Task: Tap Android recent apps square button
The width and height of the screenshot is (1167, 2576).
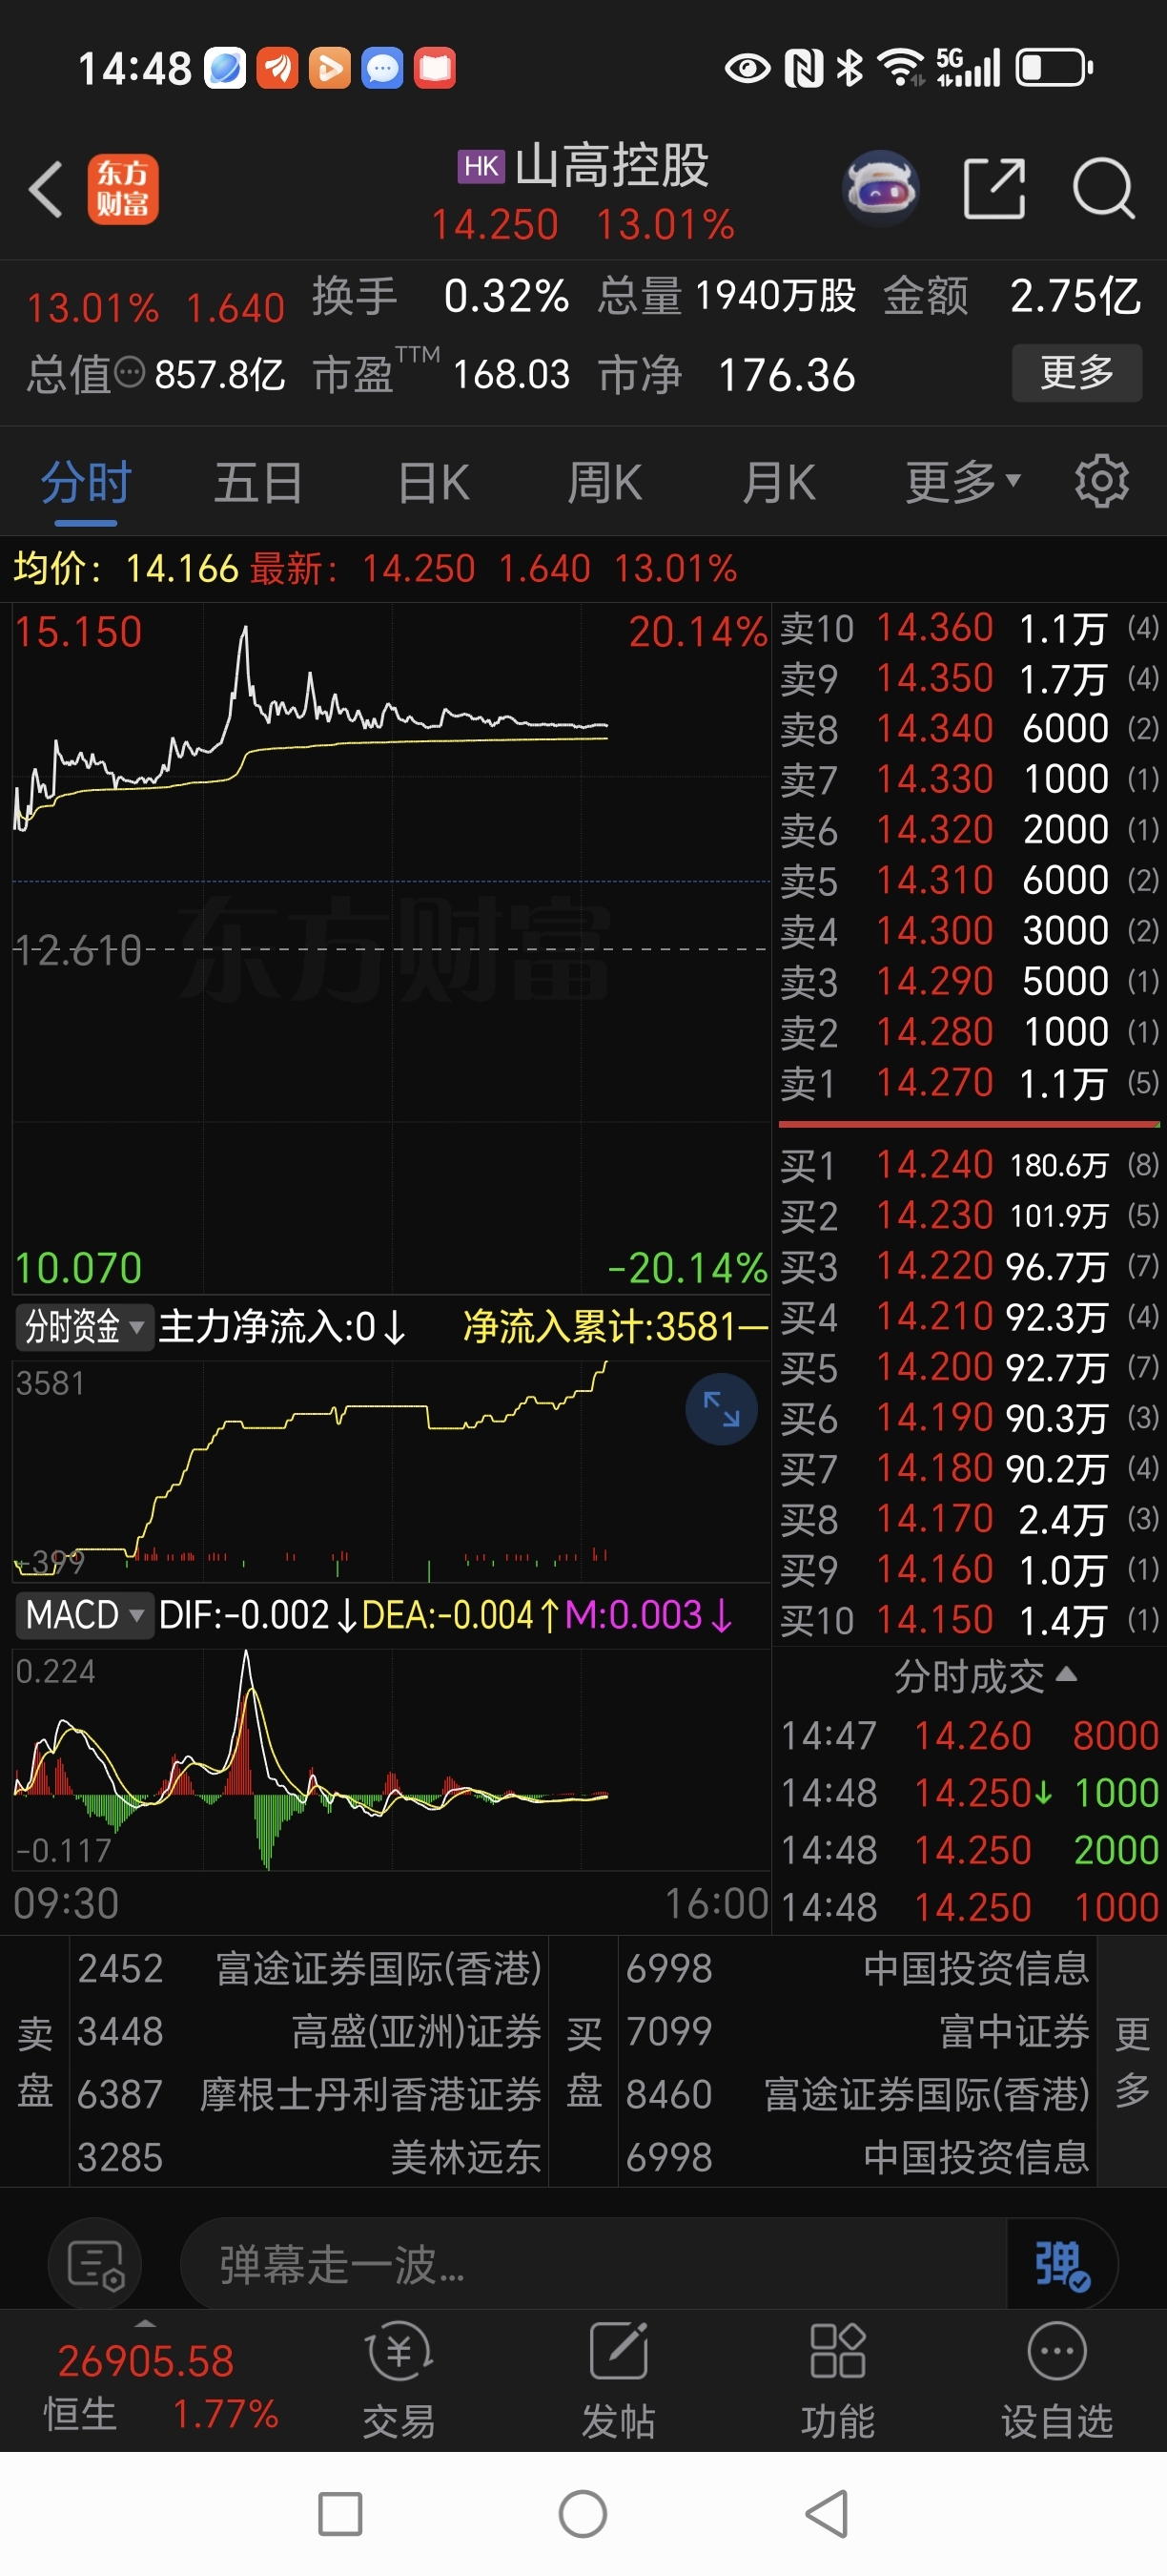Action: point(339,2514)
